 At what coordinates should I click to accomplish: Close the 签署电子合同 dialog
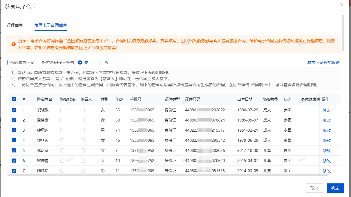[342, 5]
